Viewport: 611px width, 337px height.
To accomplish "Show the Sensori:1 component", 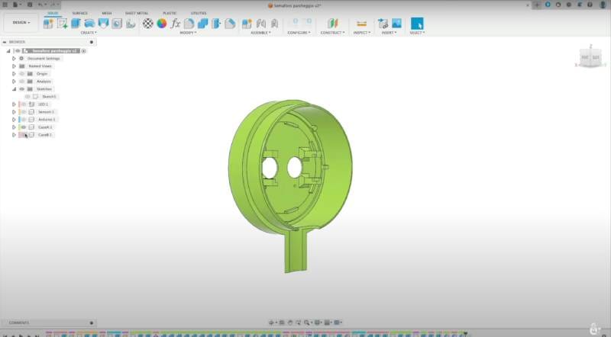I will pyautogui.click(x=24, y=111).
